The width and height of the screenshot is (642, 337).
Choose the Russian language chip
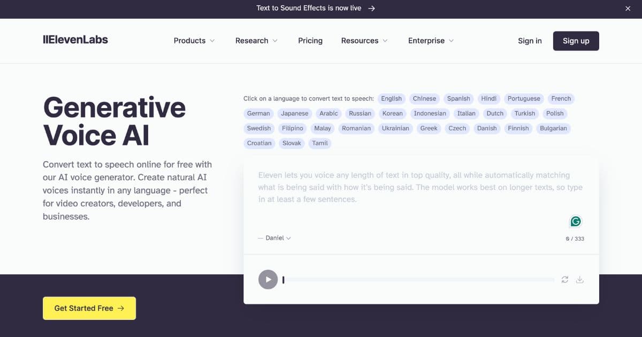[360, 113]
